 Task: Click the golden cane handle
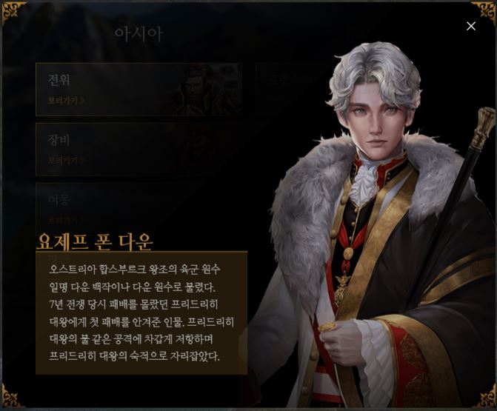click(x=482, y=127)
